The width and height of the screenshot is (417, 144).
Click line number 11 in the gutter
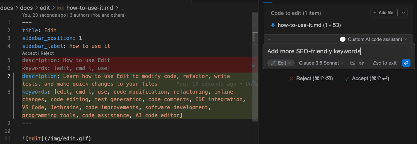(x=8, y=139)
